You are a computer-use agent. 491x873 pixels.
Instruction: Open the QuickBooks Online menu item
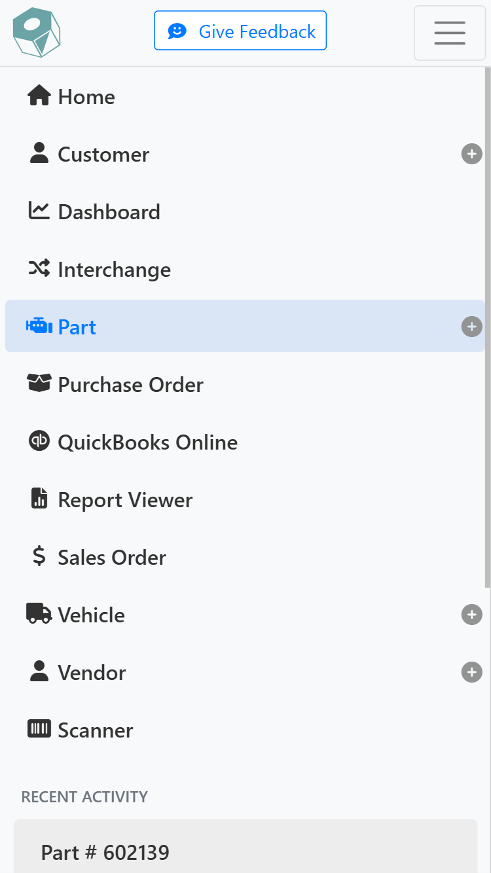[147, 442]
